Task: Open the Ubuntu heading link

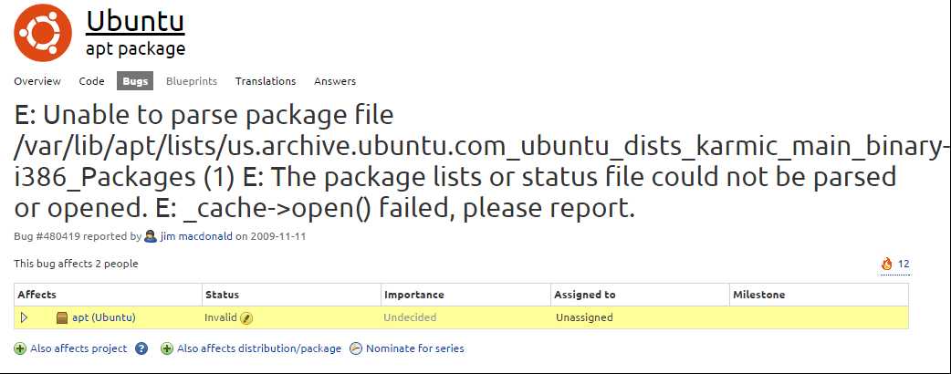Action: [135, 21]
